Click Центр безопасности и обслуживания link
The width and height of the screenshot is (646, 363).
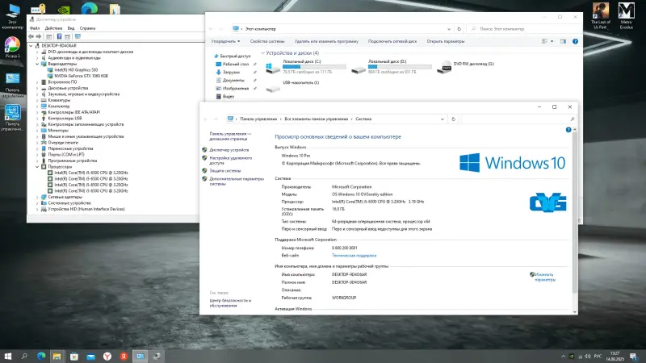click(x=230, y=303)
